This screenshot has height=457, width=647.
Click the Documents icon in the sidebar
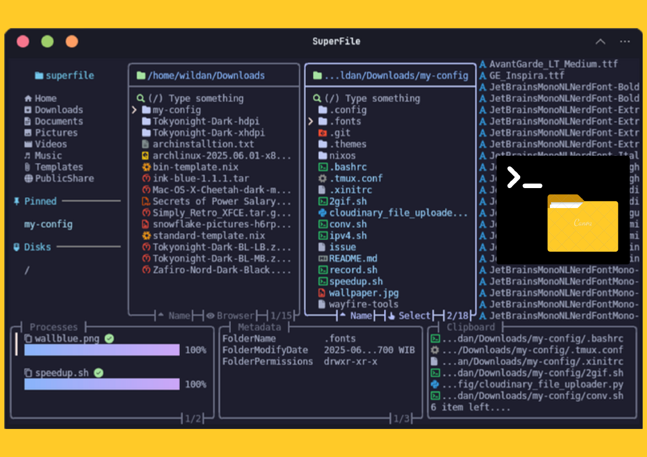click(x=28, y=121)
